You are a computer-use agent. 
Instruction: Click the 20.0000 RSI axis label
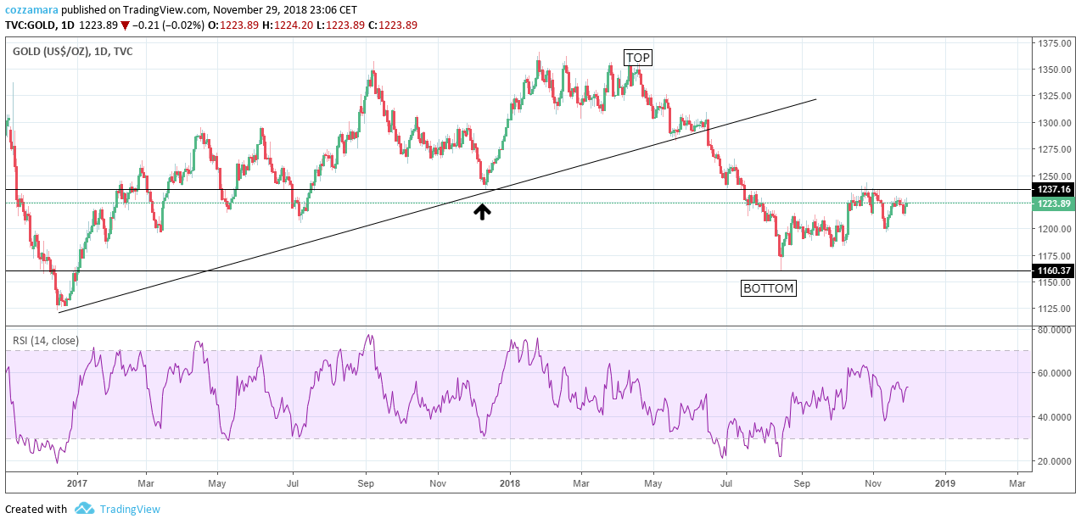[1053, 461]
